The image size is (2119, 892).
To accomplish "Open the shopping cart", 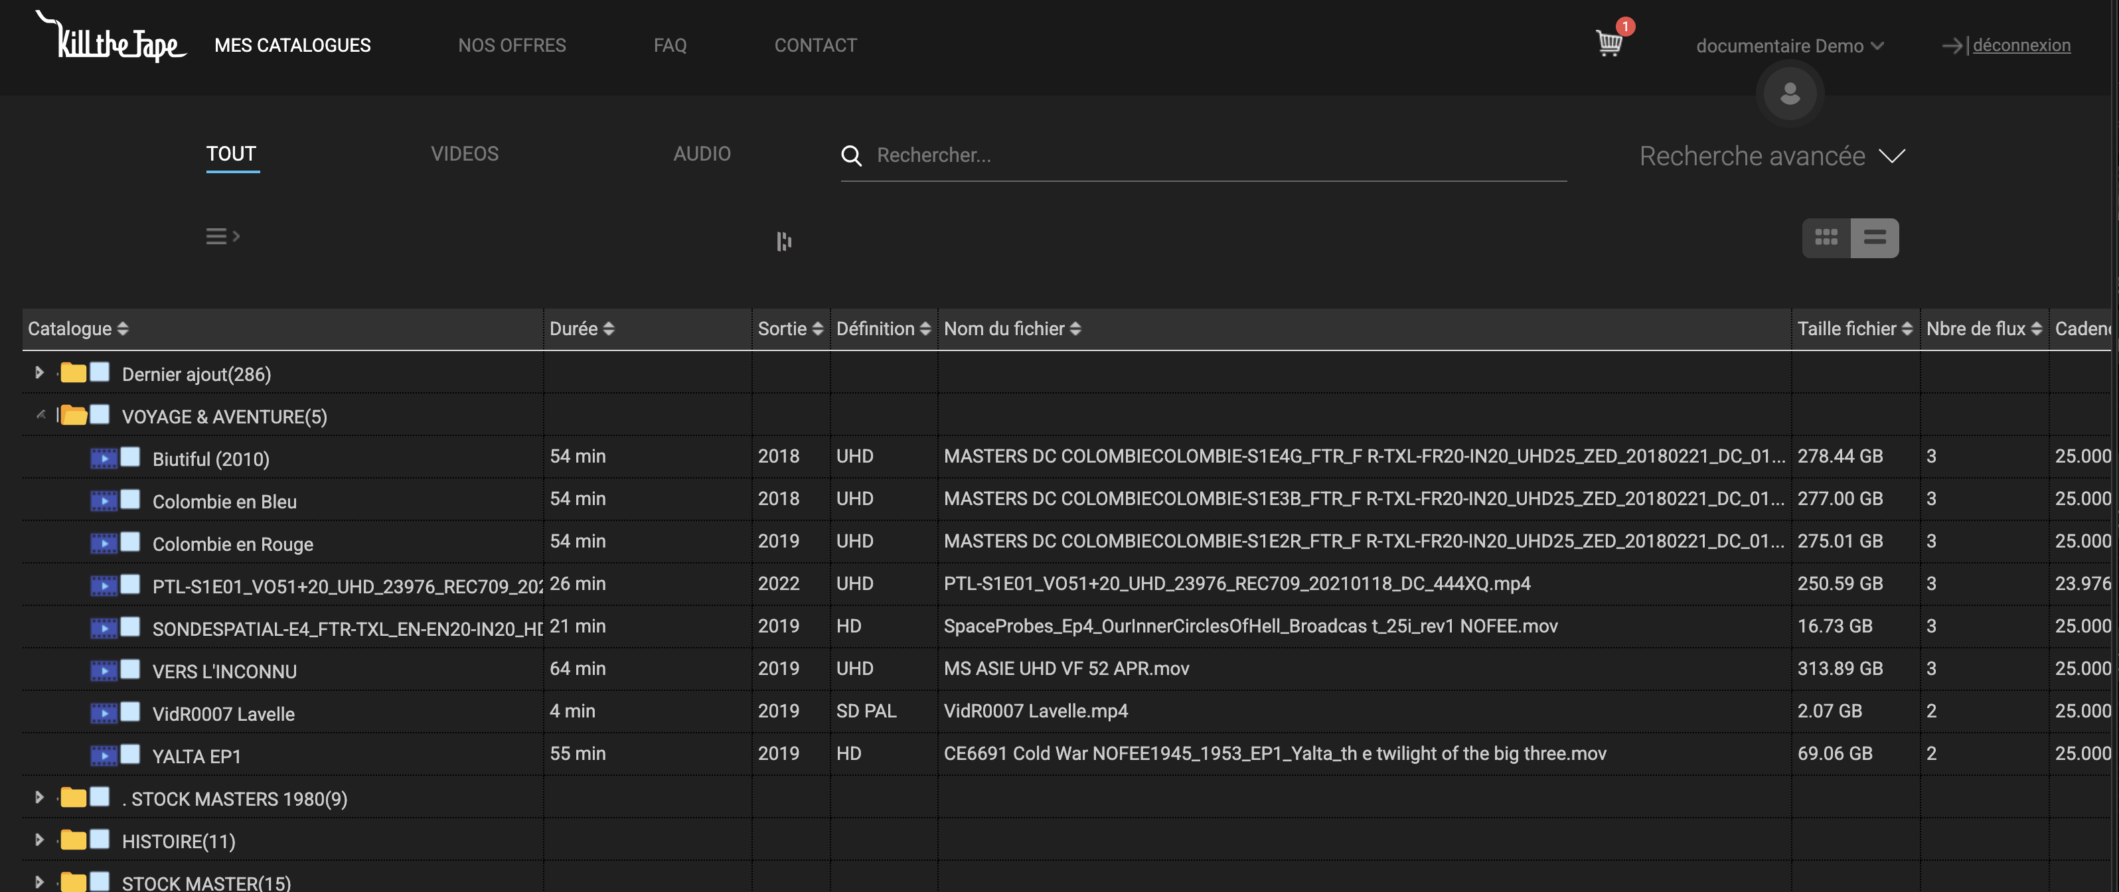I will (x=1609, y=42).
